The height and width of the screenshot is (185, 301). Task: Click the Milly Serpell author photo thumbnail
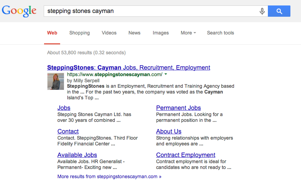pyautogui.click(x=56, y=81)
